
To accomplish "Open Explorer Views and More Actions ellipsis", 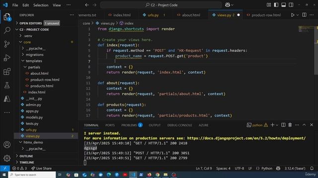I will pyautogui.click(x=72, y=15).
